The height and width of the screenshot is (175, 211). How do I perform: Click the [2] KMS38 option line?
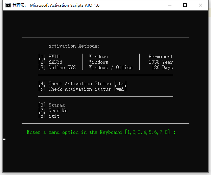coord(50,62)
